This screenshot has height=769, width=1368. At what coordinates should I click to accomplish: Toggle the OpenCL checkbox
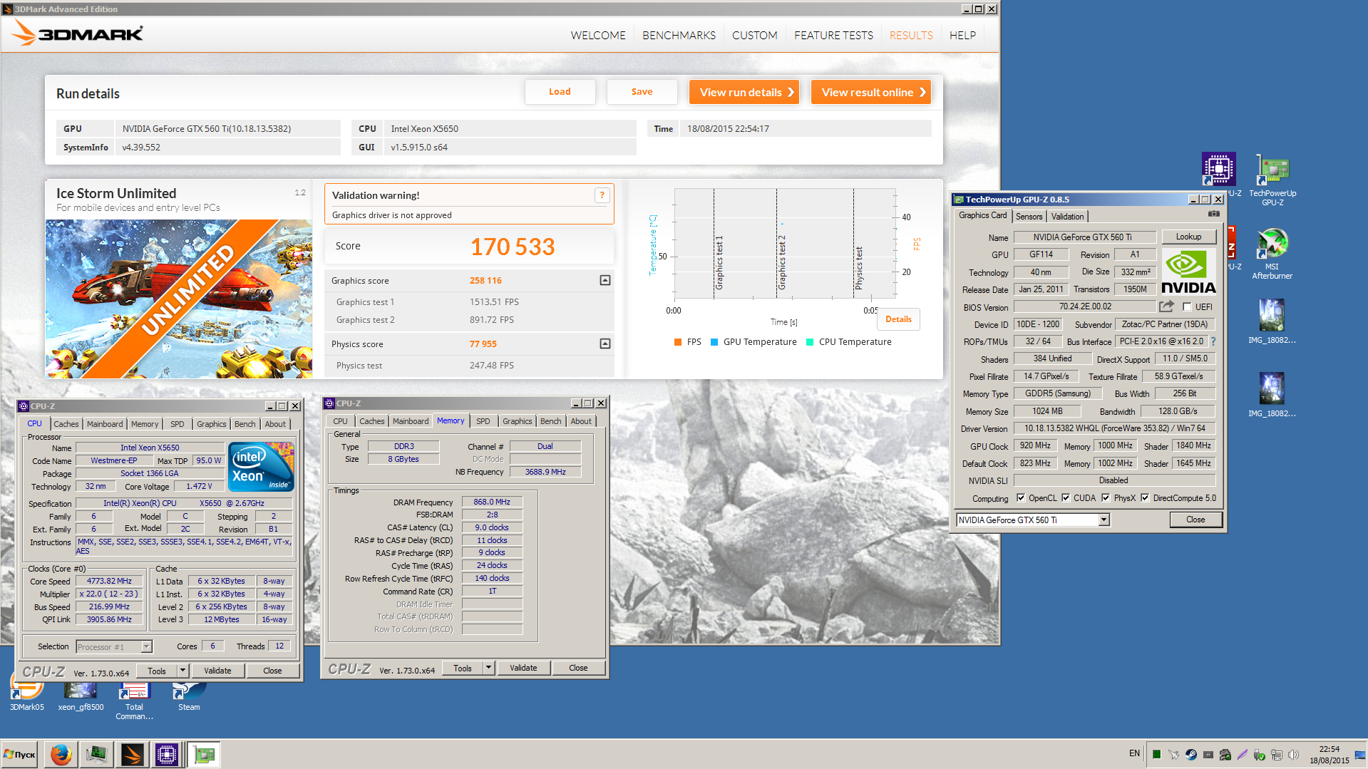[1021, 498]
